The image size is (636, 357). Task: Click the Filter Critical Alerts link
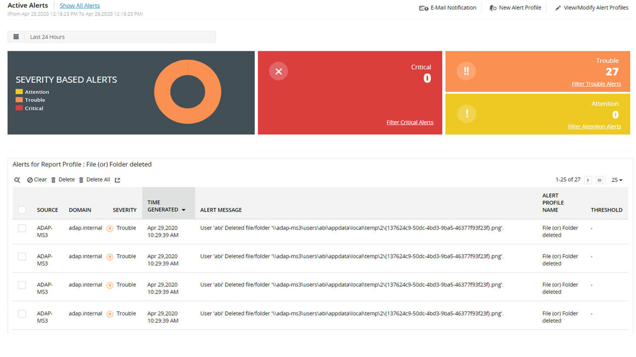tap(410, 122)
